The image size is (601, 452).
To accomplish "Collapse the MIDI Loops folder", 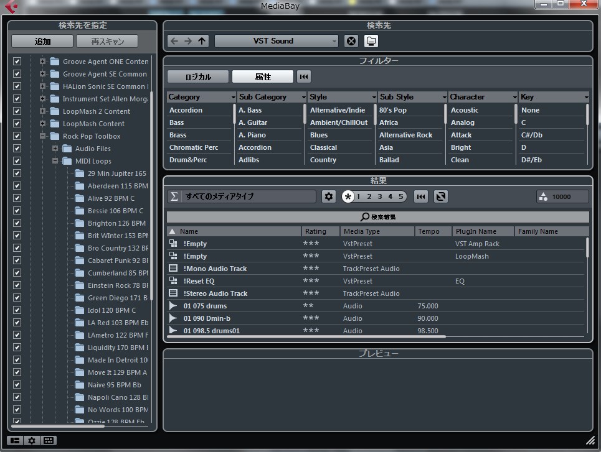I will click(x=55, y=161).
